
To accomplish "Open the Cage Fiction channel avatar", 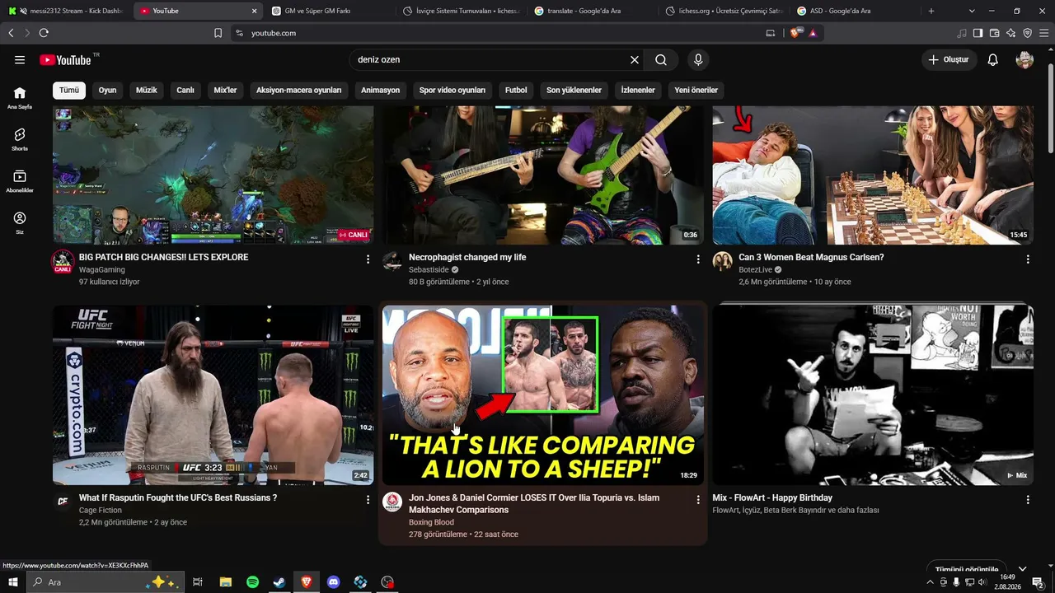I will 63,502.
